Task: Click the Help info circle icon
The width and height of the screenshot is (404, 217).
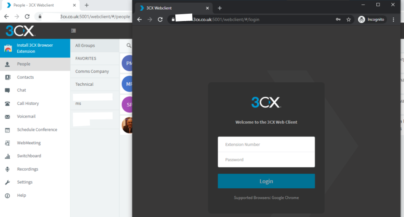Action: 8,196
